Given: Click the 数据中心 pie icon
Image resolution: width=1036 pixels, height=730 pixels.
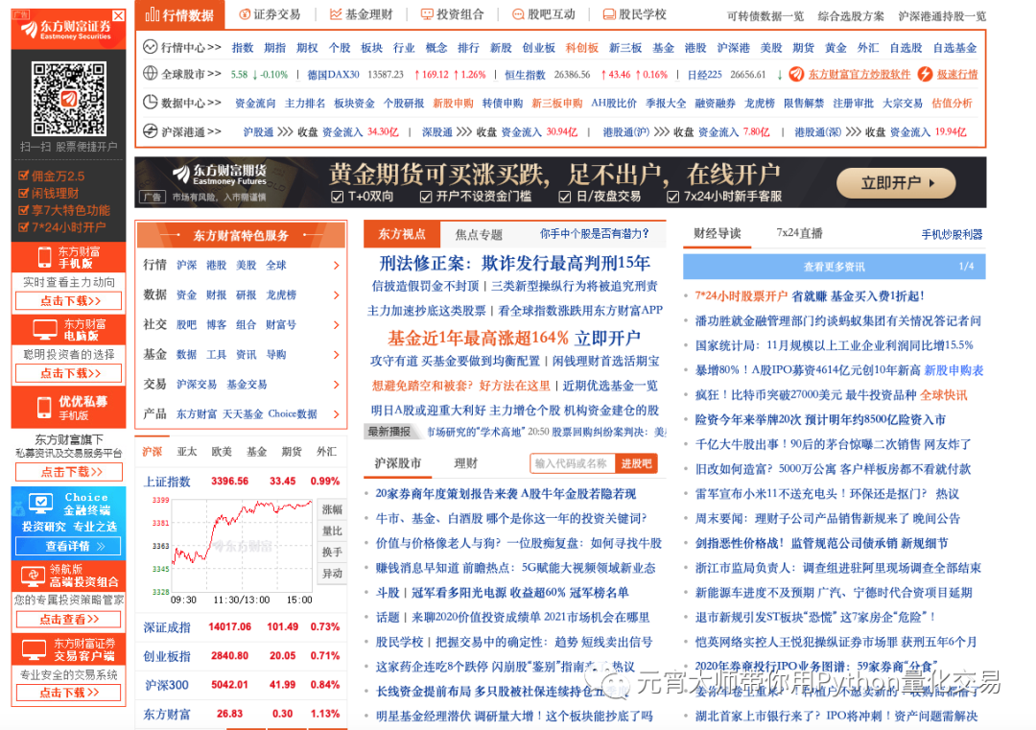Looking at the screenshot, I should (150, 103).
